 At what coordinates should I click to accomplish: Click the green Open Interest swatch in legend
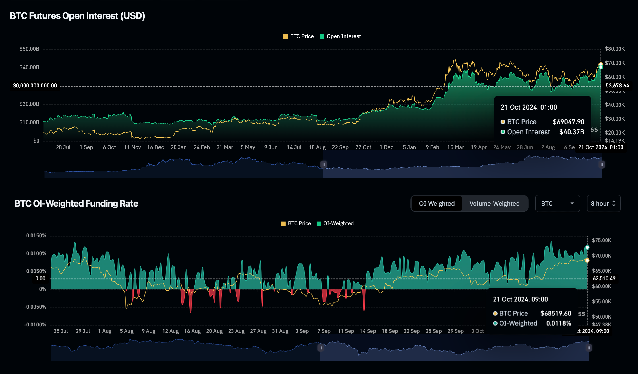[x=322, y=37]
